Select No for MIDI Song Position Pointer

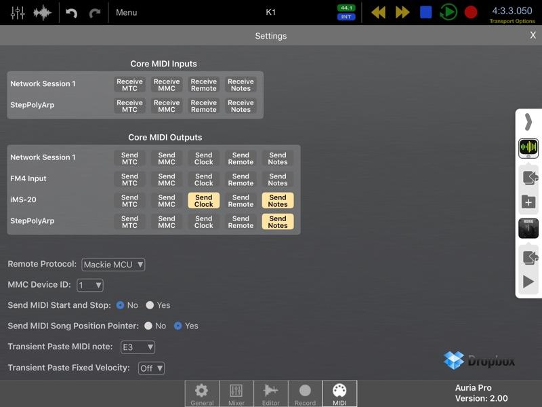tap(148, 326)
